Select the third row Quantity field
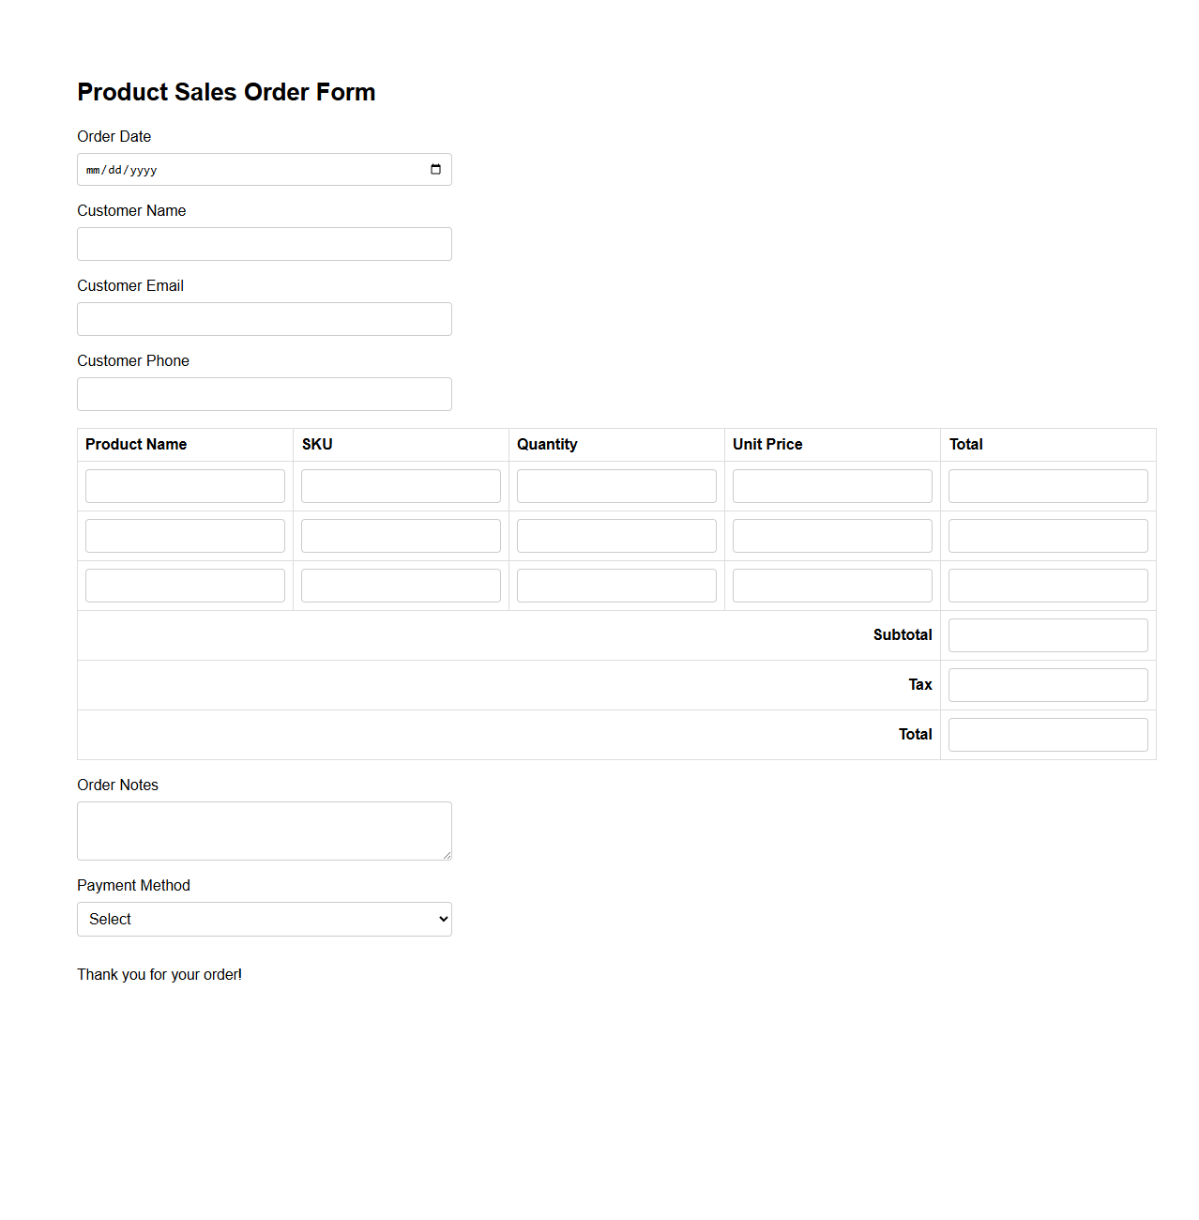1199x1220 pixels. point(616,585)
